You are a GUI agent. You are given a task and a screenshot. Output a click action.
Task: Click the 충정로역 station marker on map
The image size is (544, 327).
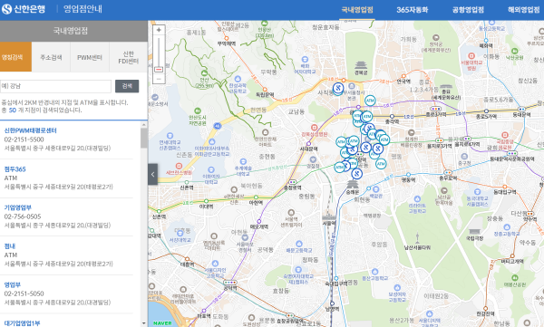pos(293,182)
